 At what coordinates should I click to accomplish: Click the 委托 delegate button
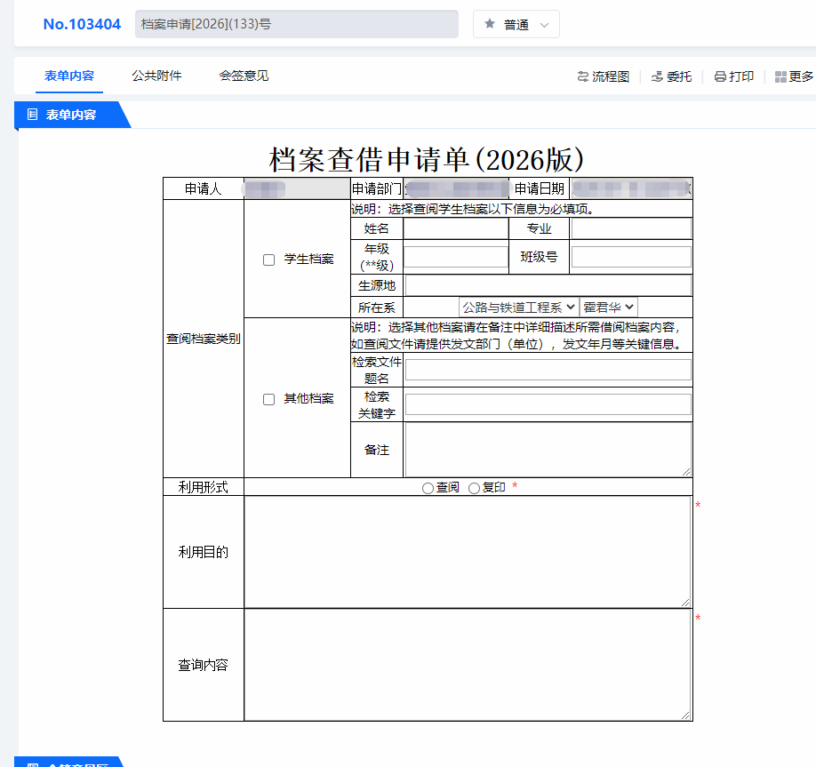pyautogui.click(x=671, y=76)
